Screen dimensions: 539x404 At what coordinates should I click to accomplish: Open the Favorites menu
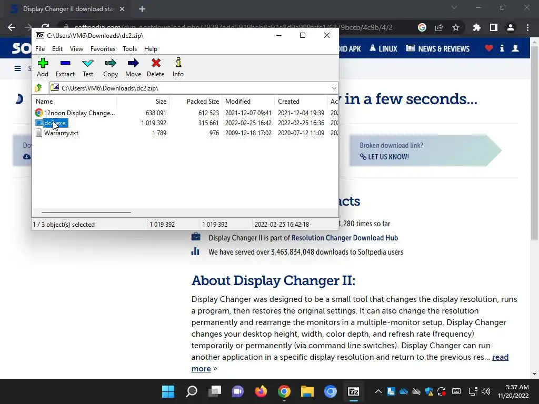pyautogui.click(x=103, y=49)
